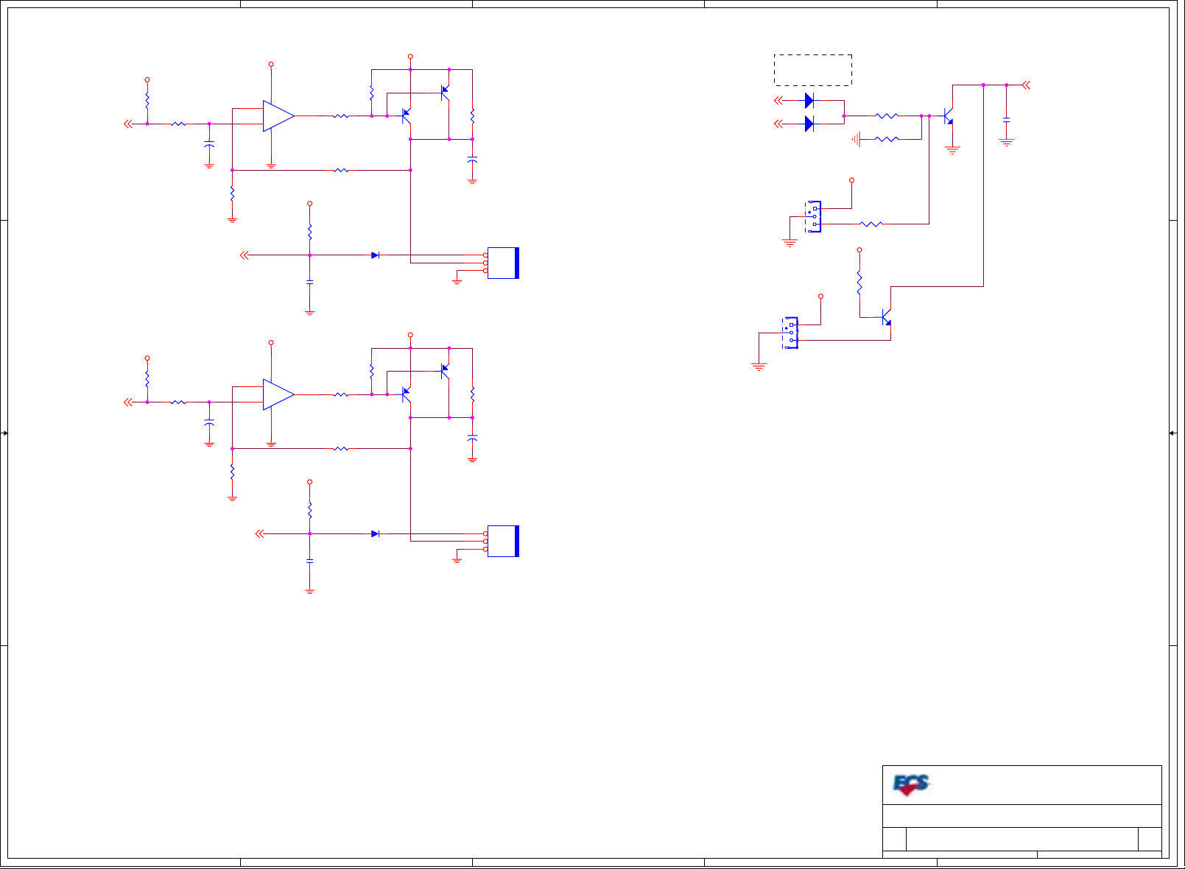Click the input off-page connector of the upper op-amp circuit
The height and width of the screenshot is (869, 1185).
coord(128,124)
